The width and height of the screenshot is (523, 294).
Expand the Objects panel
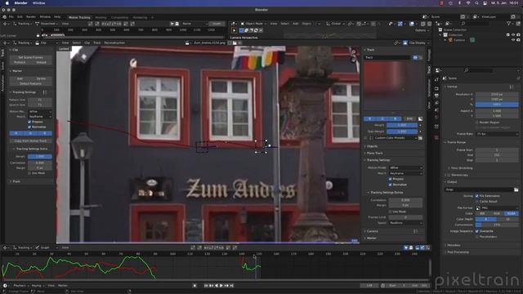click(x=373, y=146)
